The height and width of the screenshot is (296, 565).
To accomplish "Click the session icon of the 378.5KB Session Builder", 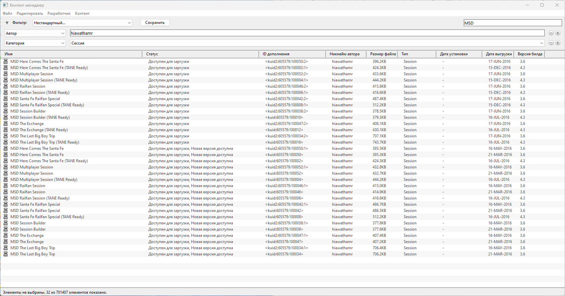I will (6, 111).
